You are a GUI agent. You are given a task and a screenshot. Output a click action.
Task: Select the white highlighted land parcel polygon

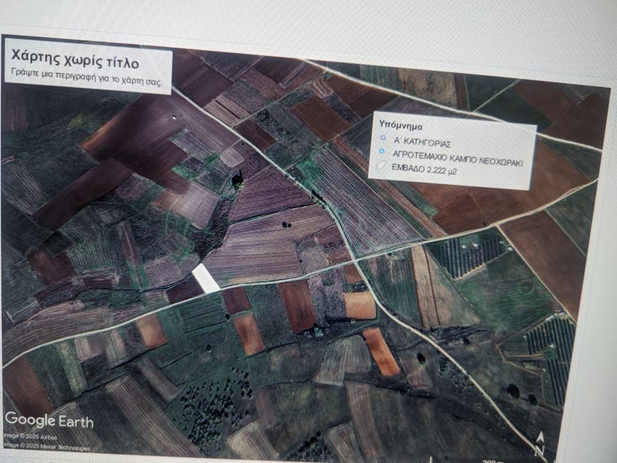tap(206, 279)
